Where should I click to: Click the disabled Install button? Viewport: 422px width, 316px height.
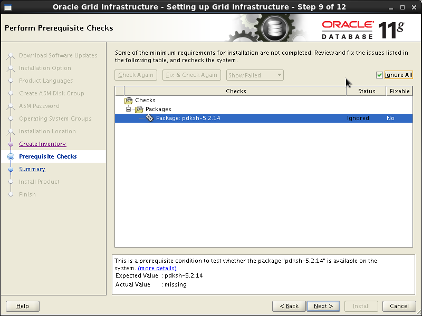click(x=361, y=306)
